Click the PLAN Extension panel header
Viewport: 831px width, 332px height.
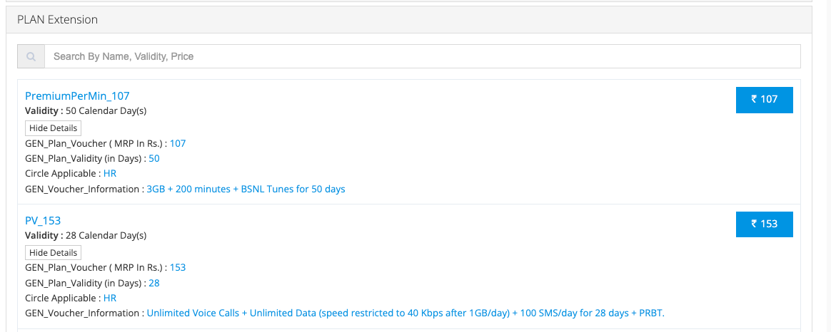57,20
